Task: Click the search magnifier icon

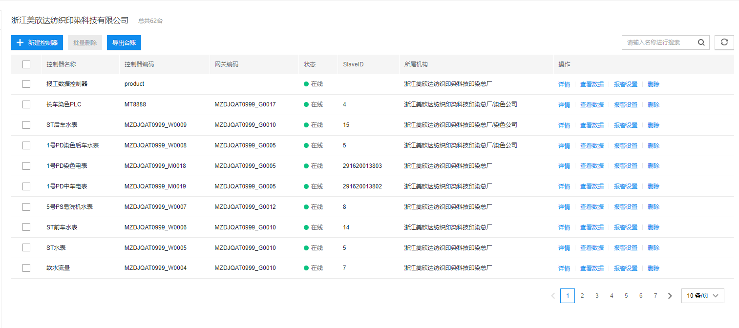Action: tap(701, 42)
